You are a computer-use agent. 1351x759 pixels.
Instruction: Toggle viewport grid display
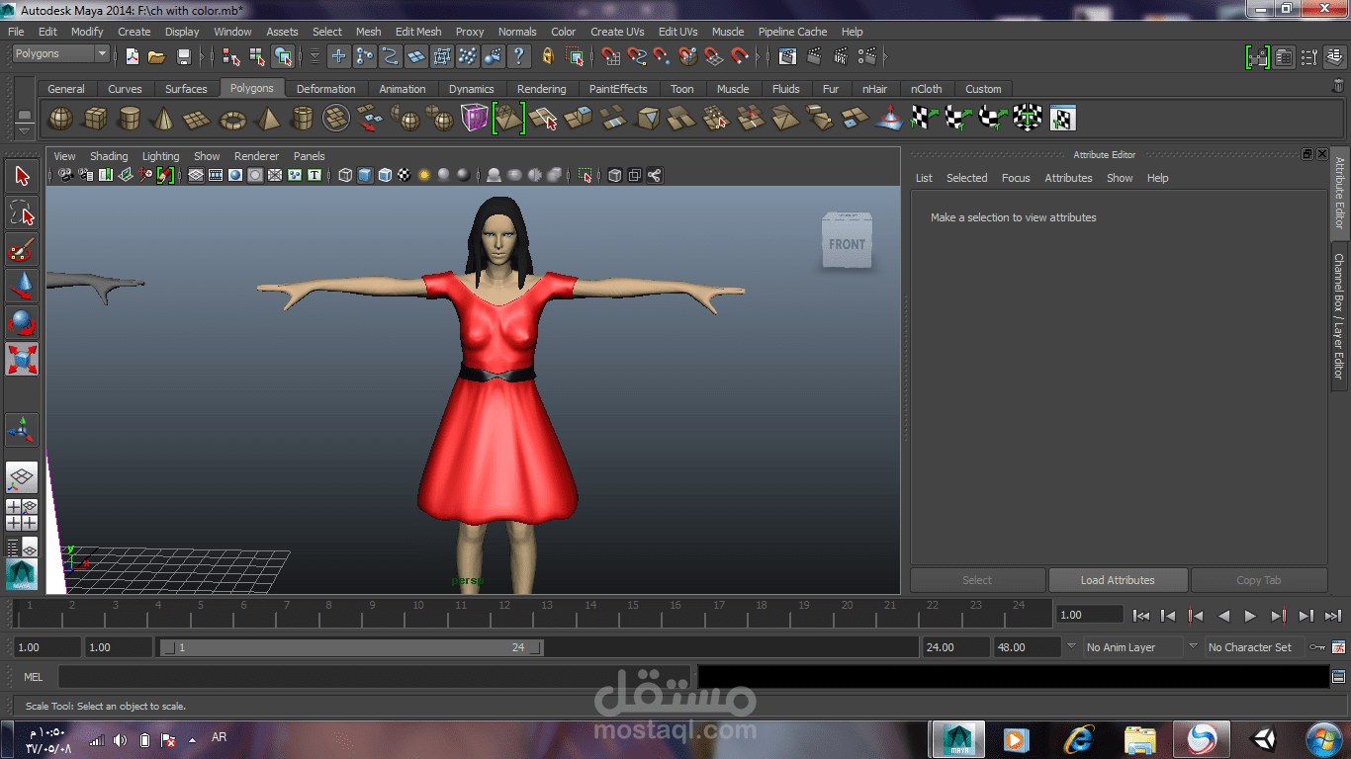click(x=196, y=175)
